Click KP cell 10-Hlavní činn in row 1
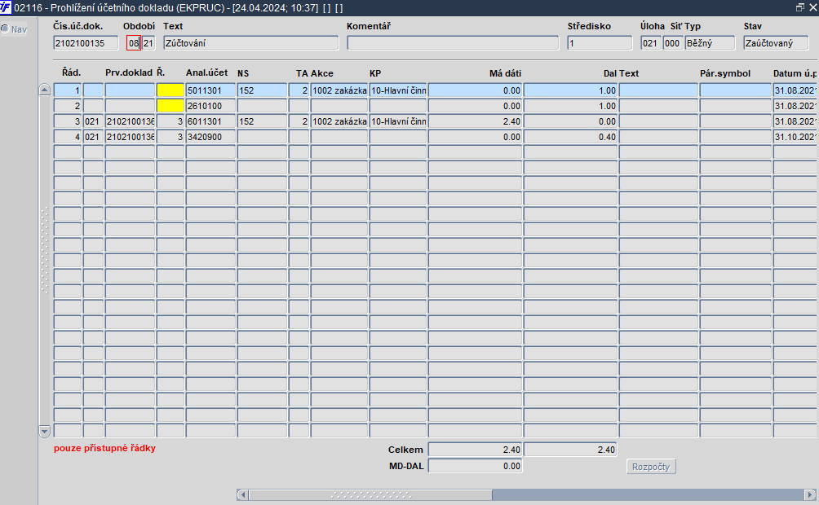 coord(398,90)
